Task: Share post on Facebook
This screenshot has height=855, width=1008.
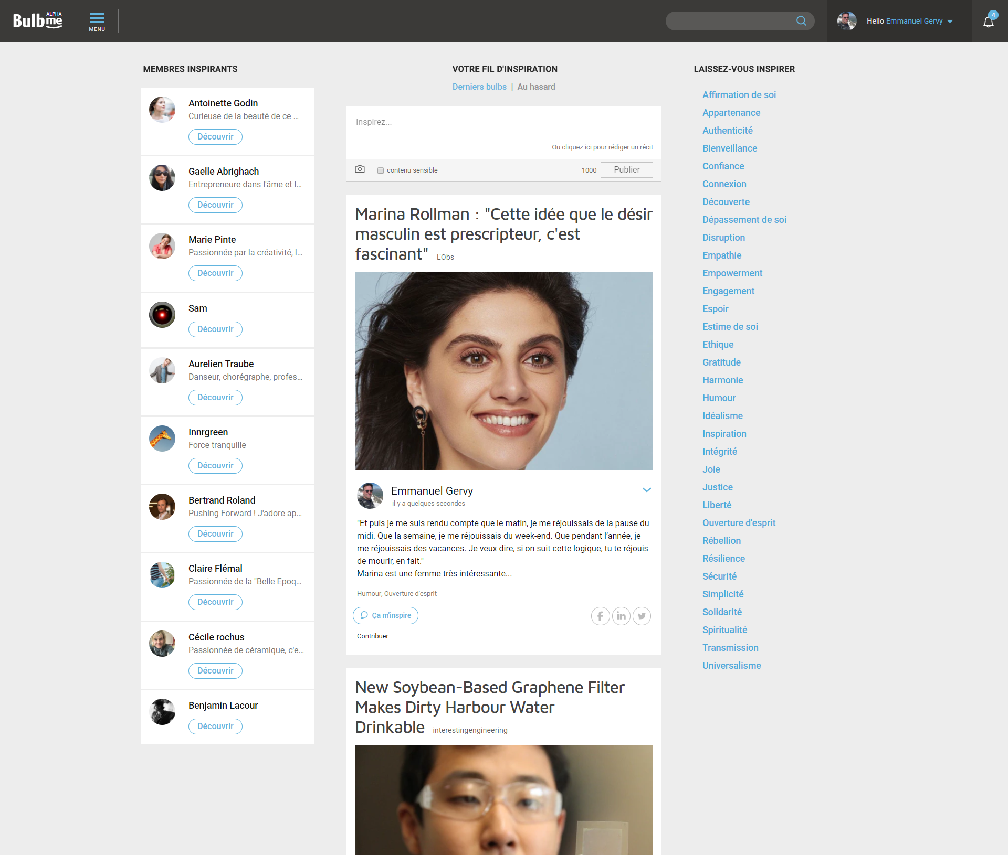Action: click(601, 616)
